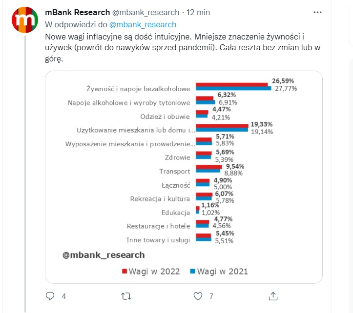Click the @mbank_research watermark in chart
Image resolution: width=353 pixels, height=313 pixels.
click(104, 255)
